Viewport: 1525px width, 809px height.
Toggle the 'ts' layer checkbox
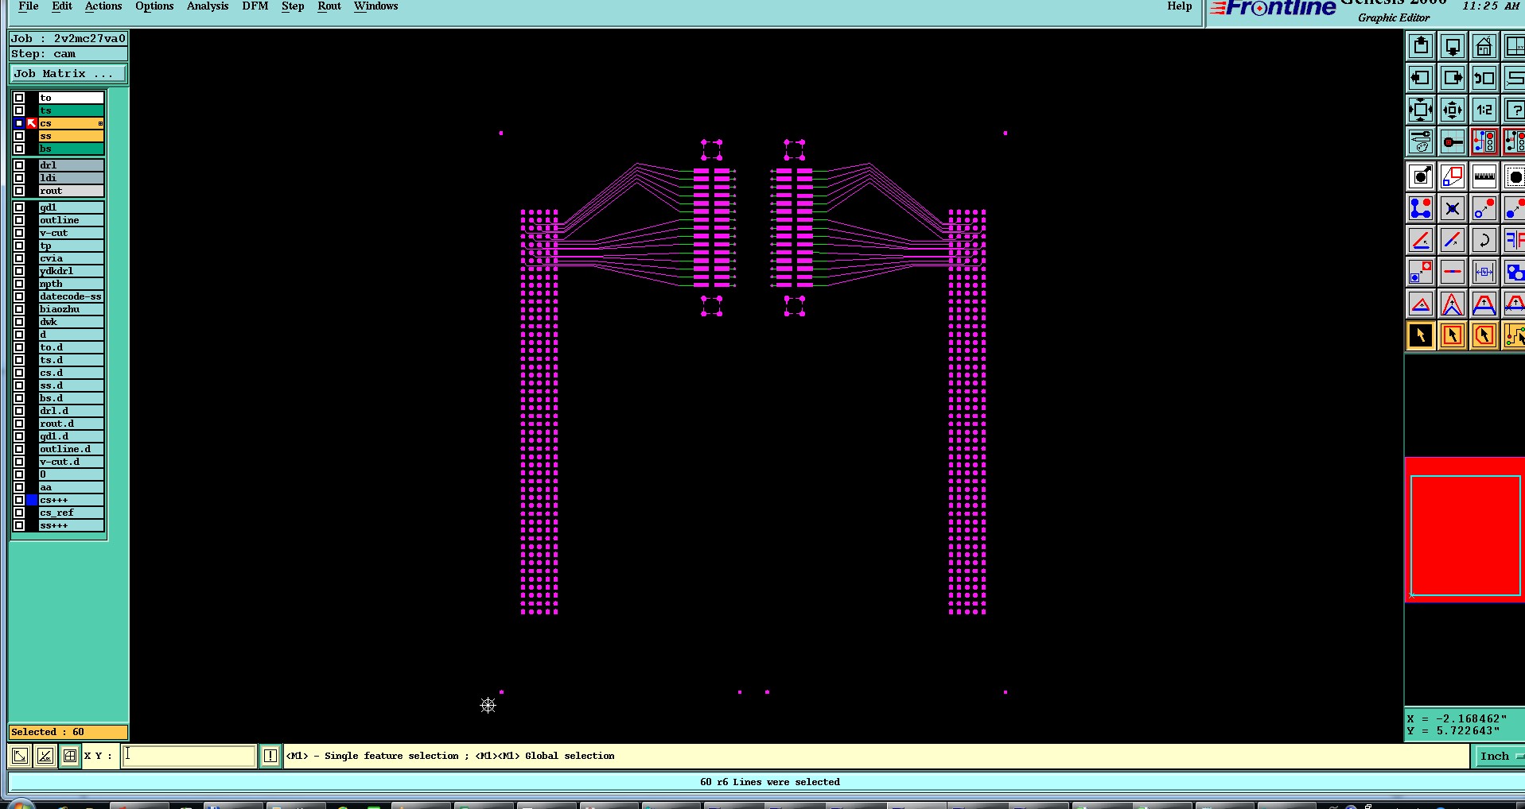pyautogui.click(x=19, y=110)
